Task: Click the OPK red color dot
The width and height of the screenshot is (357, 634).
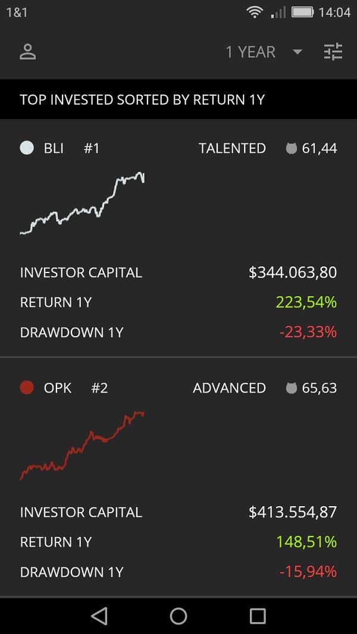Action: (x=27, y=388)
